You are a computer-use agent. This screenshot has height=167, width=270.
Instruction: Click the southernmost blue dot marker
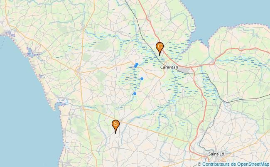[135, 93]
